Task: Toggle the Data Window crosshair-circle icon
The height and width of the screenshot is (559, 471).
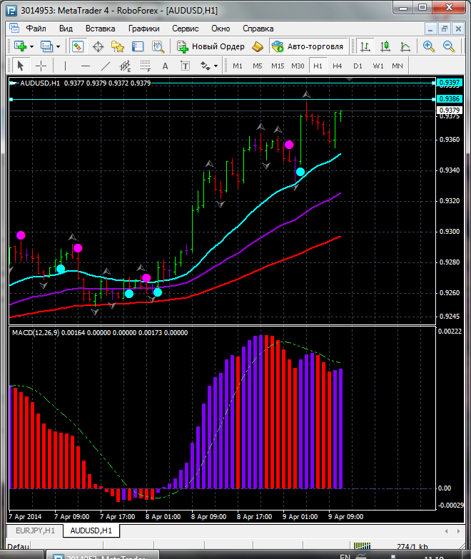Action: (98, 46)
